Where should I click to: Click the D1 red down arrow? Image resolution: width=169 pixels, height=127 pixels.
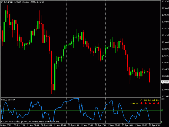[x=150, y=103]
